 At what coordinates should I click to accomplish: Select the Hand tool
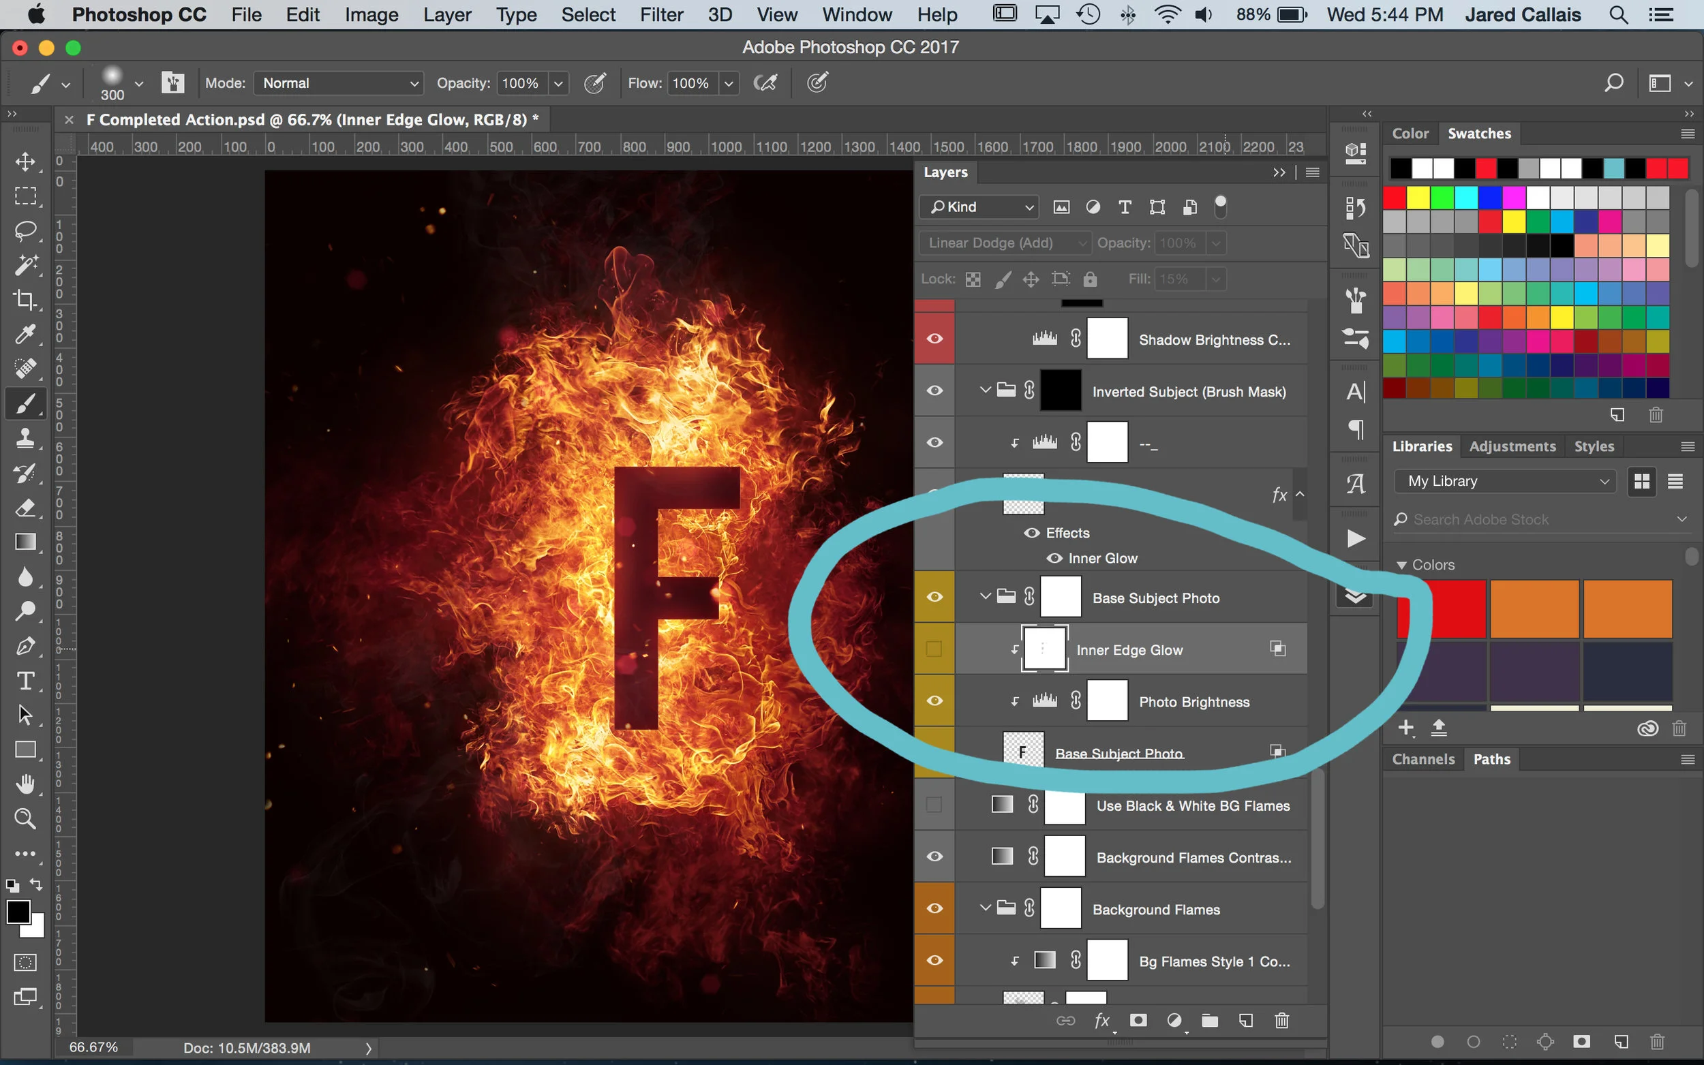point(25,784)
